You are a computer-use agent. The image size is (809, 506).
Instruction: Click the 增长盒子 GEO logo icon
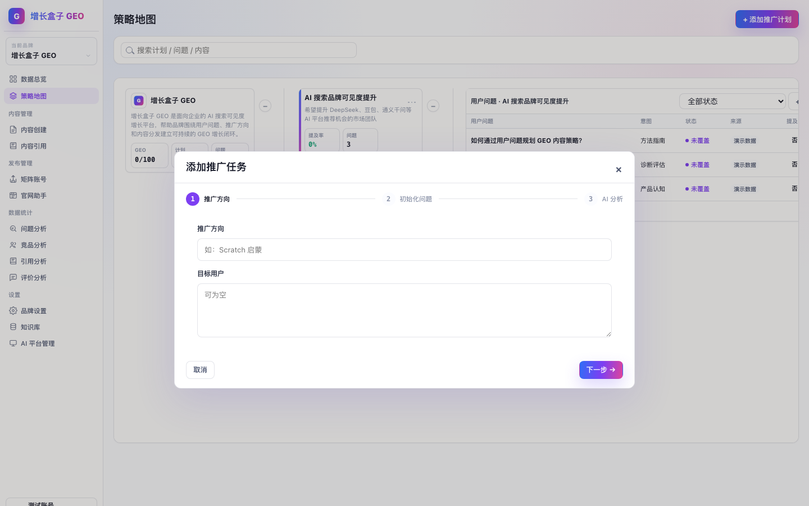pyautogui.click(x=16, y=16)
